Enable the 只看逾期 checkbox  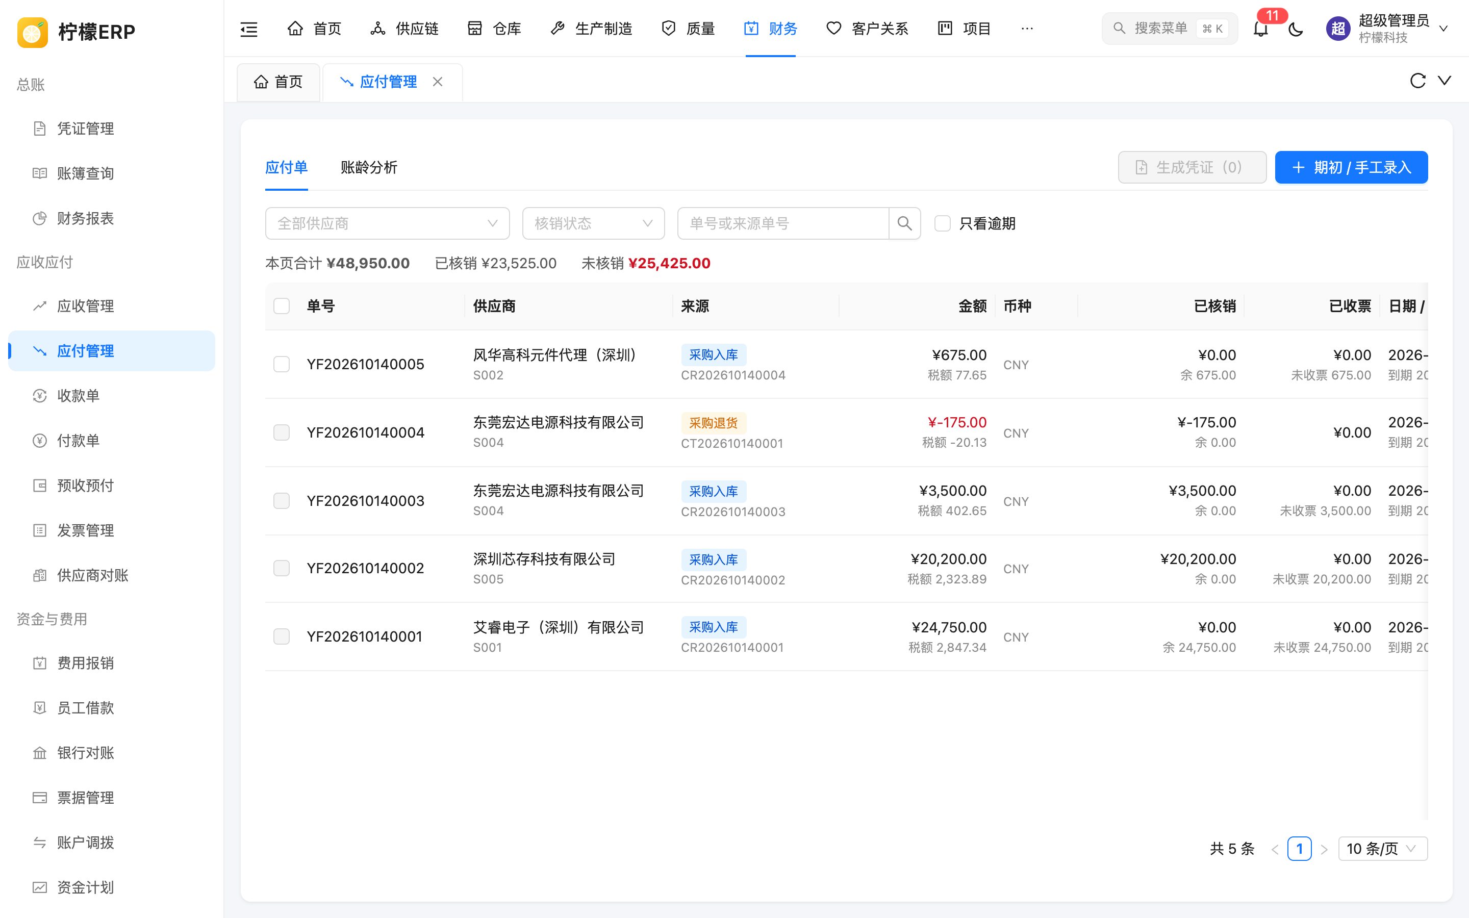coord(942,223)
